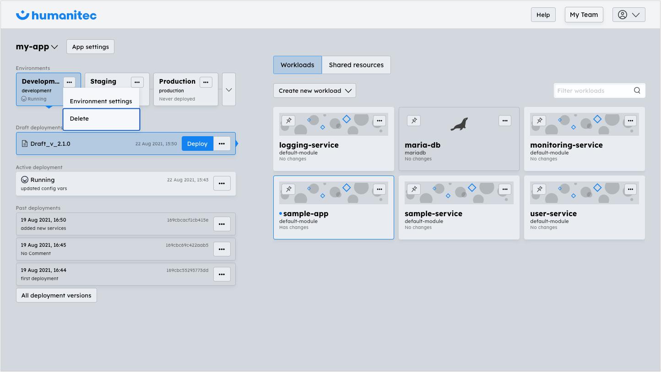Click the search icon in Filter workloads
The height and width of the screenshot is (372, 661).
coord(637,90)
